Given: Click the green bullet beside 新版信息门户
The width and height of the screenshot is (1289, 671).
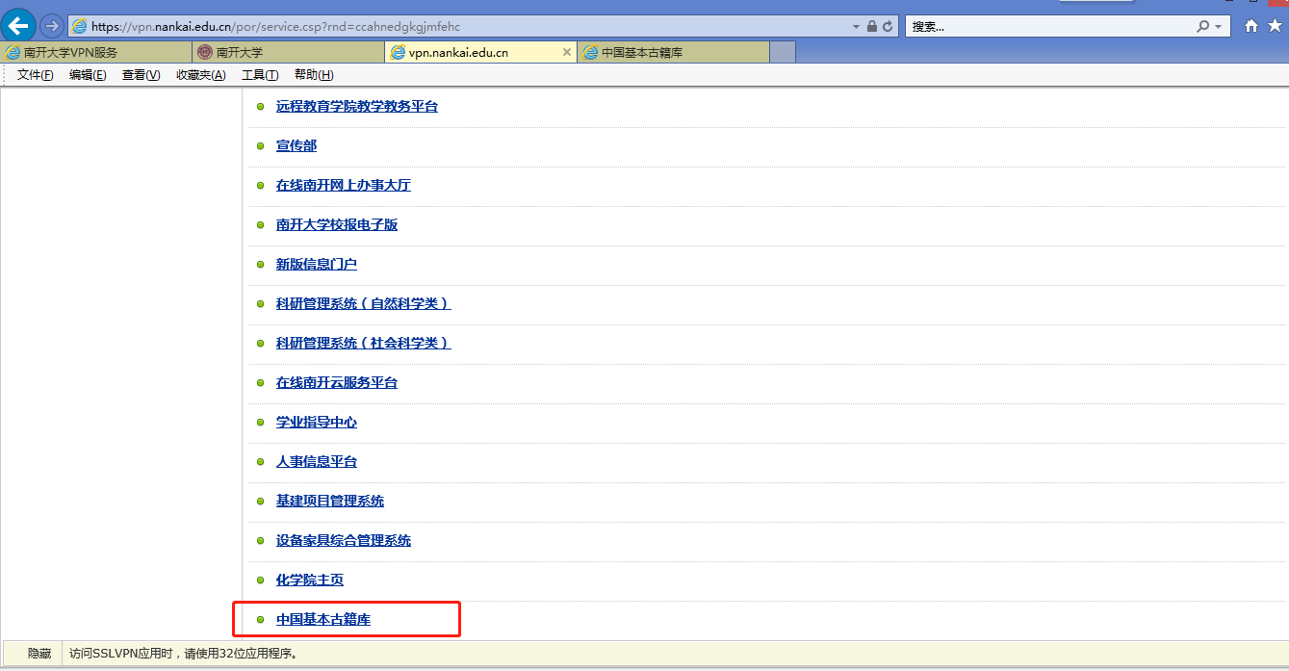Looking at the screenshot, I should tap(260, 264).
